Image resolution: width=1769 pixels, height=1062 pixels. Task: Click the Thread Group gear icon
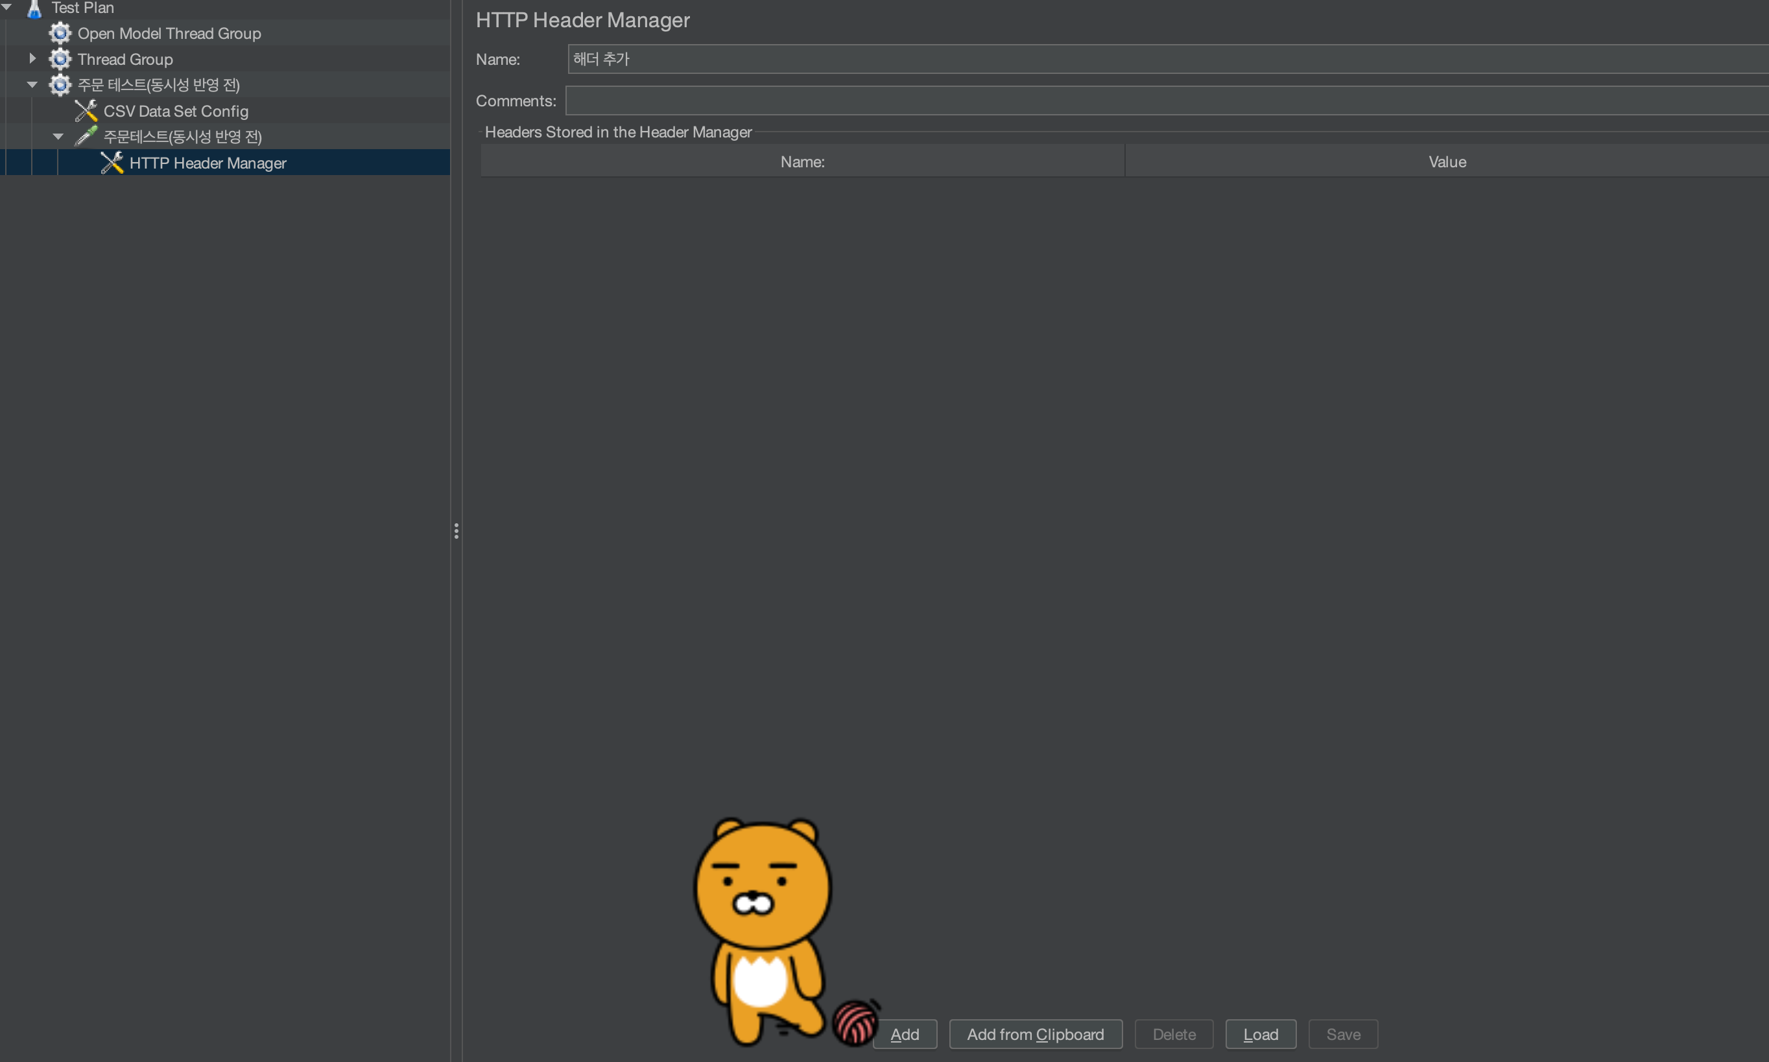pos(60,59)
